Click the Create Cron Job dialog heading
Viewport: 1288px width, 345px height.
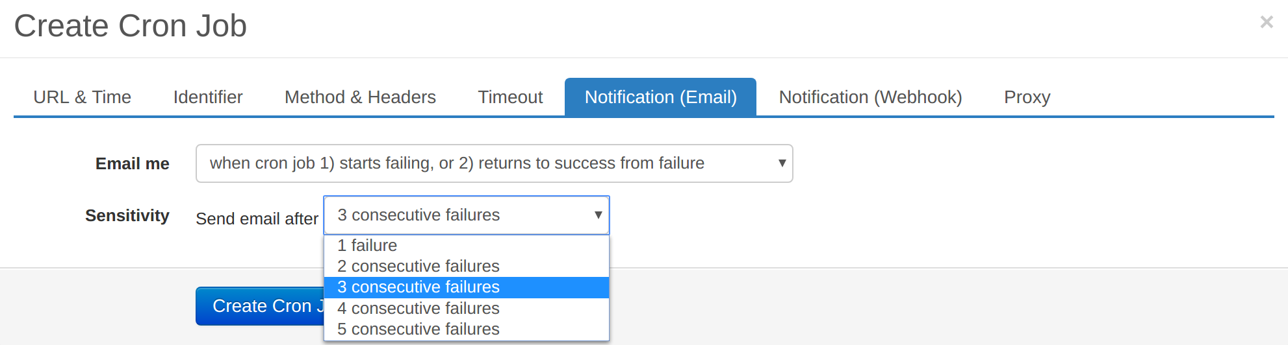pyautogui.click(x=131, y=26)
